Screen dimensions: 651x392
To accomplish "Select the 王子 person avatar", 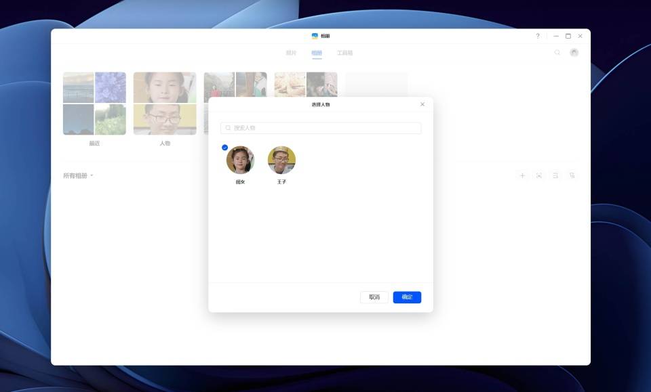I will (281, 160).
